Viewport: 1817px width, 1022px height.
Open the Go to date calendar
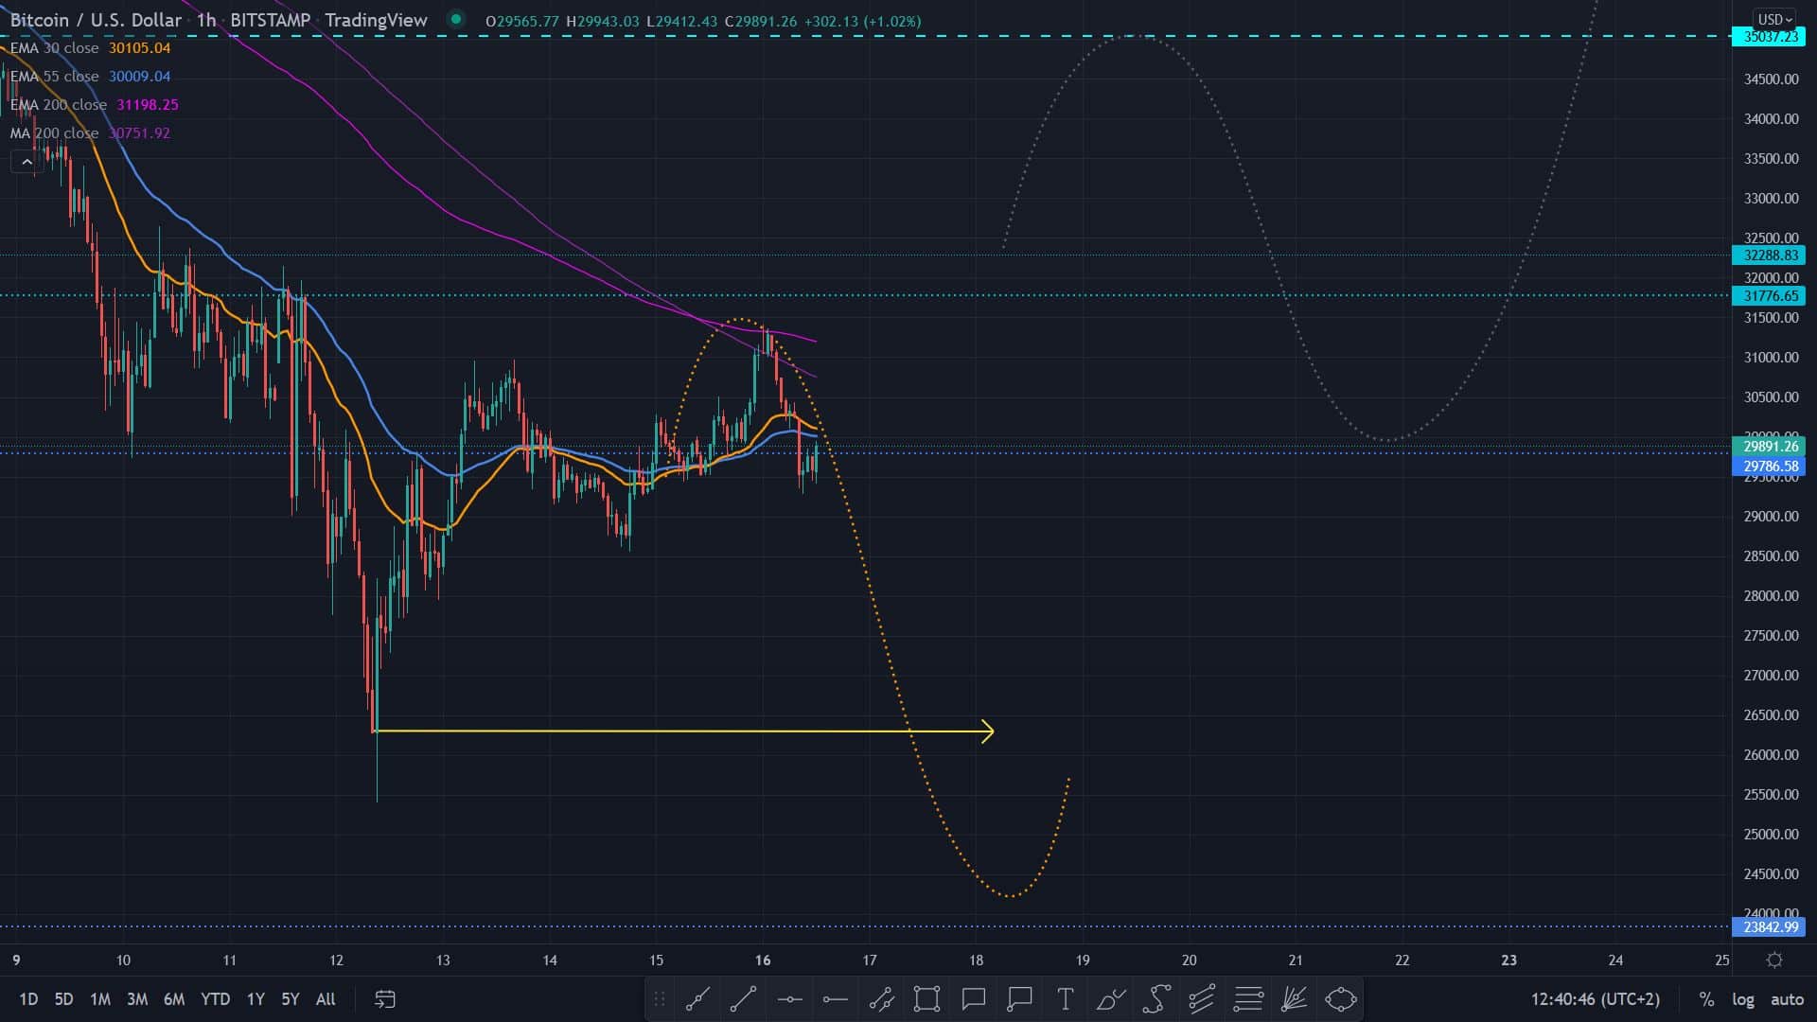point(385,998)
